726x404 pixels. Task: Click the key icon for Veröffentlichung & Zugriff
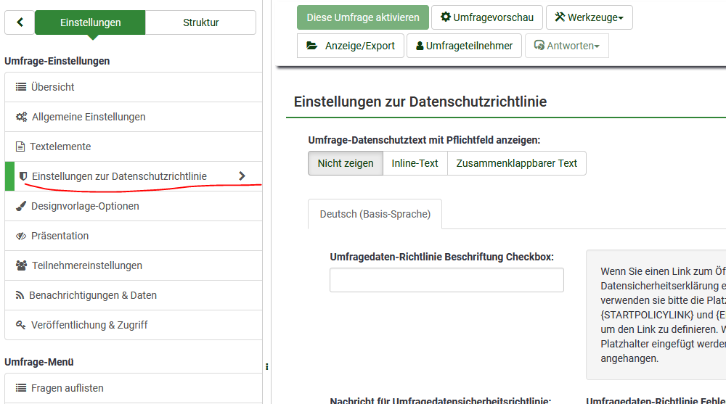(x=21, y=325)
